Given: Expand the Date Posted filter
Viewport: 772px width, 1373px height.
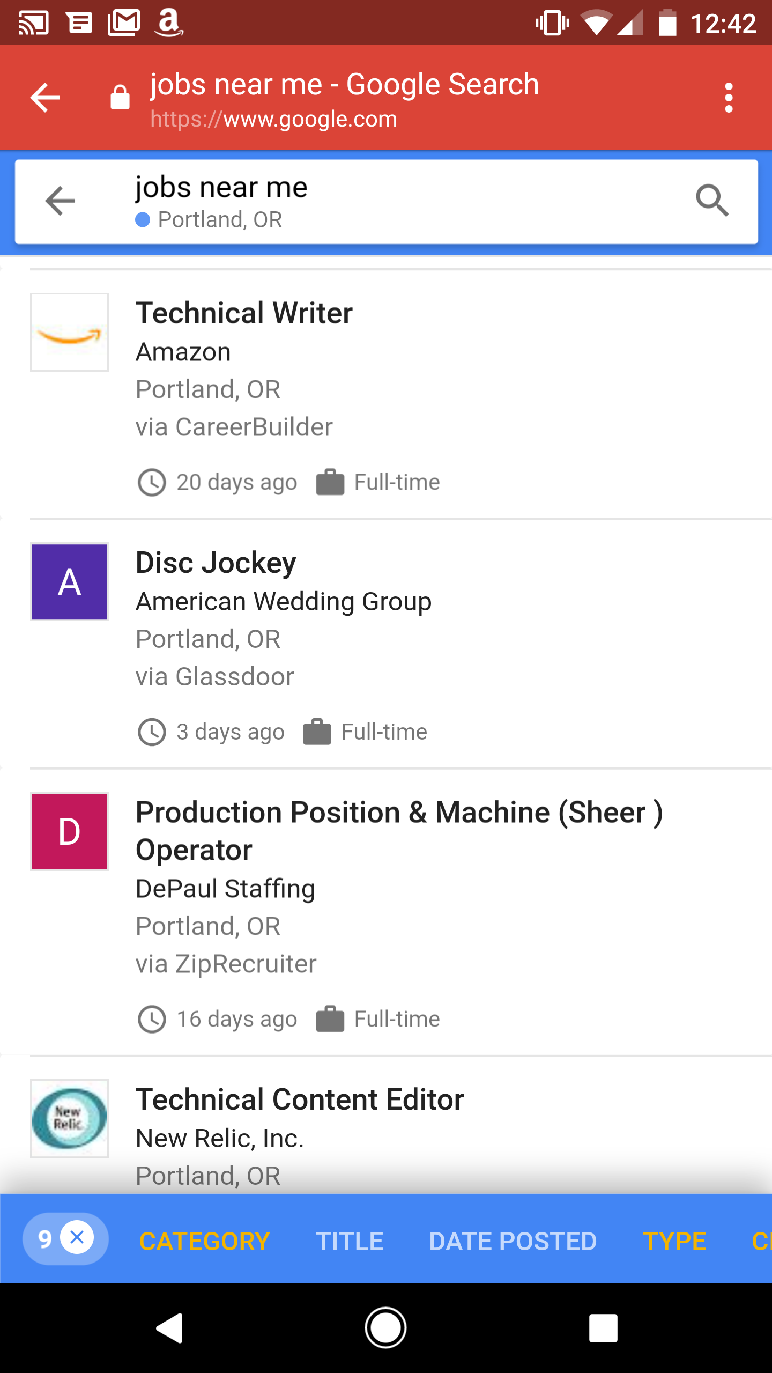Looking at the screenshot, I should click(513, 1241).
